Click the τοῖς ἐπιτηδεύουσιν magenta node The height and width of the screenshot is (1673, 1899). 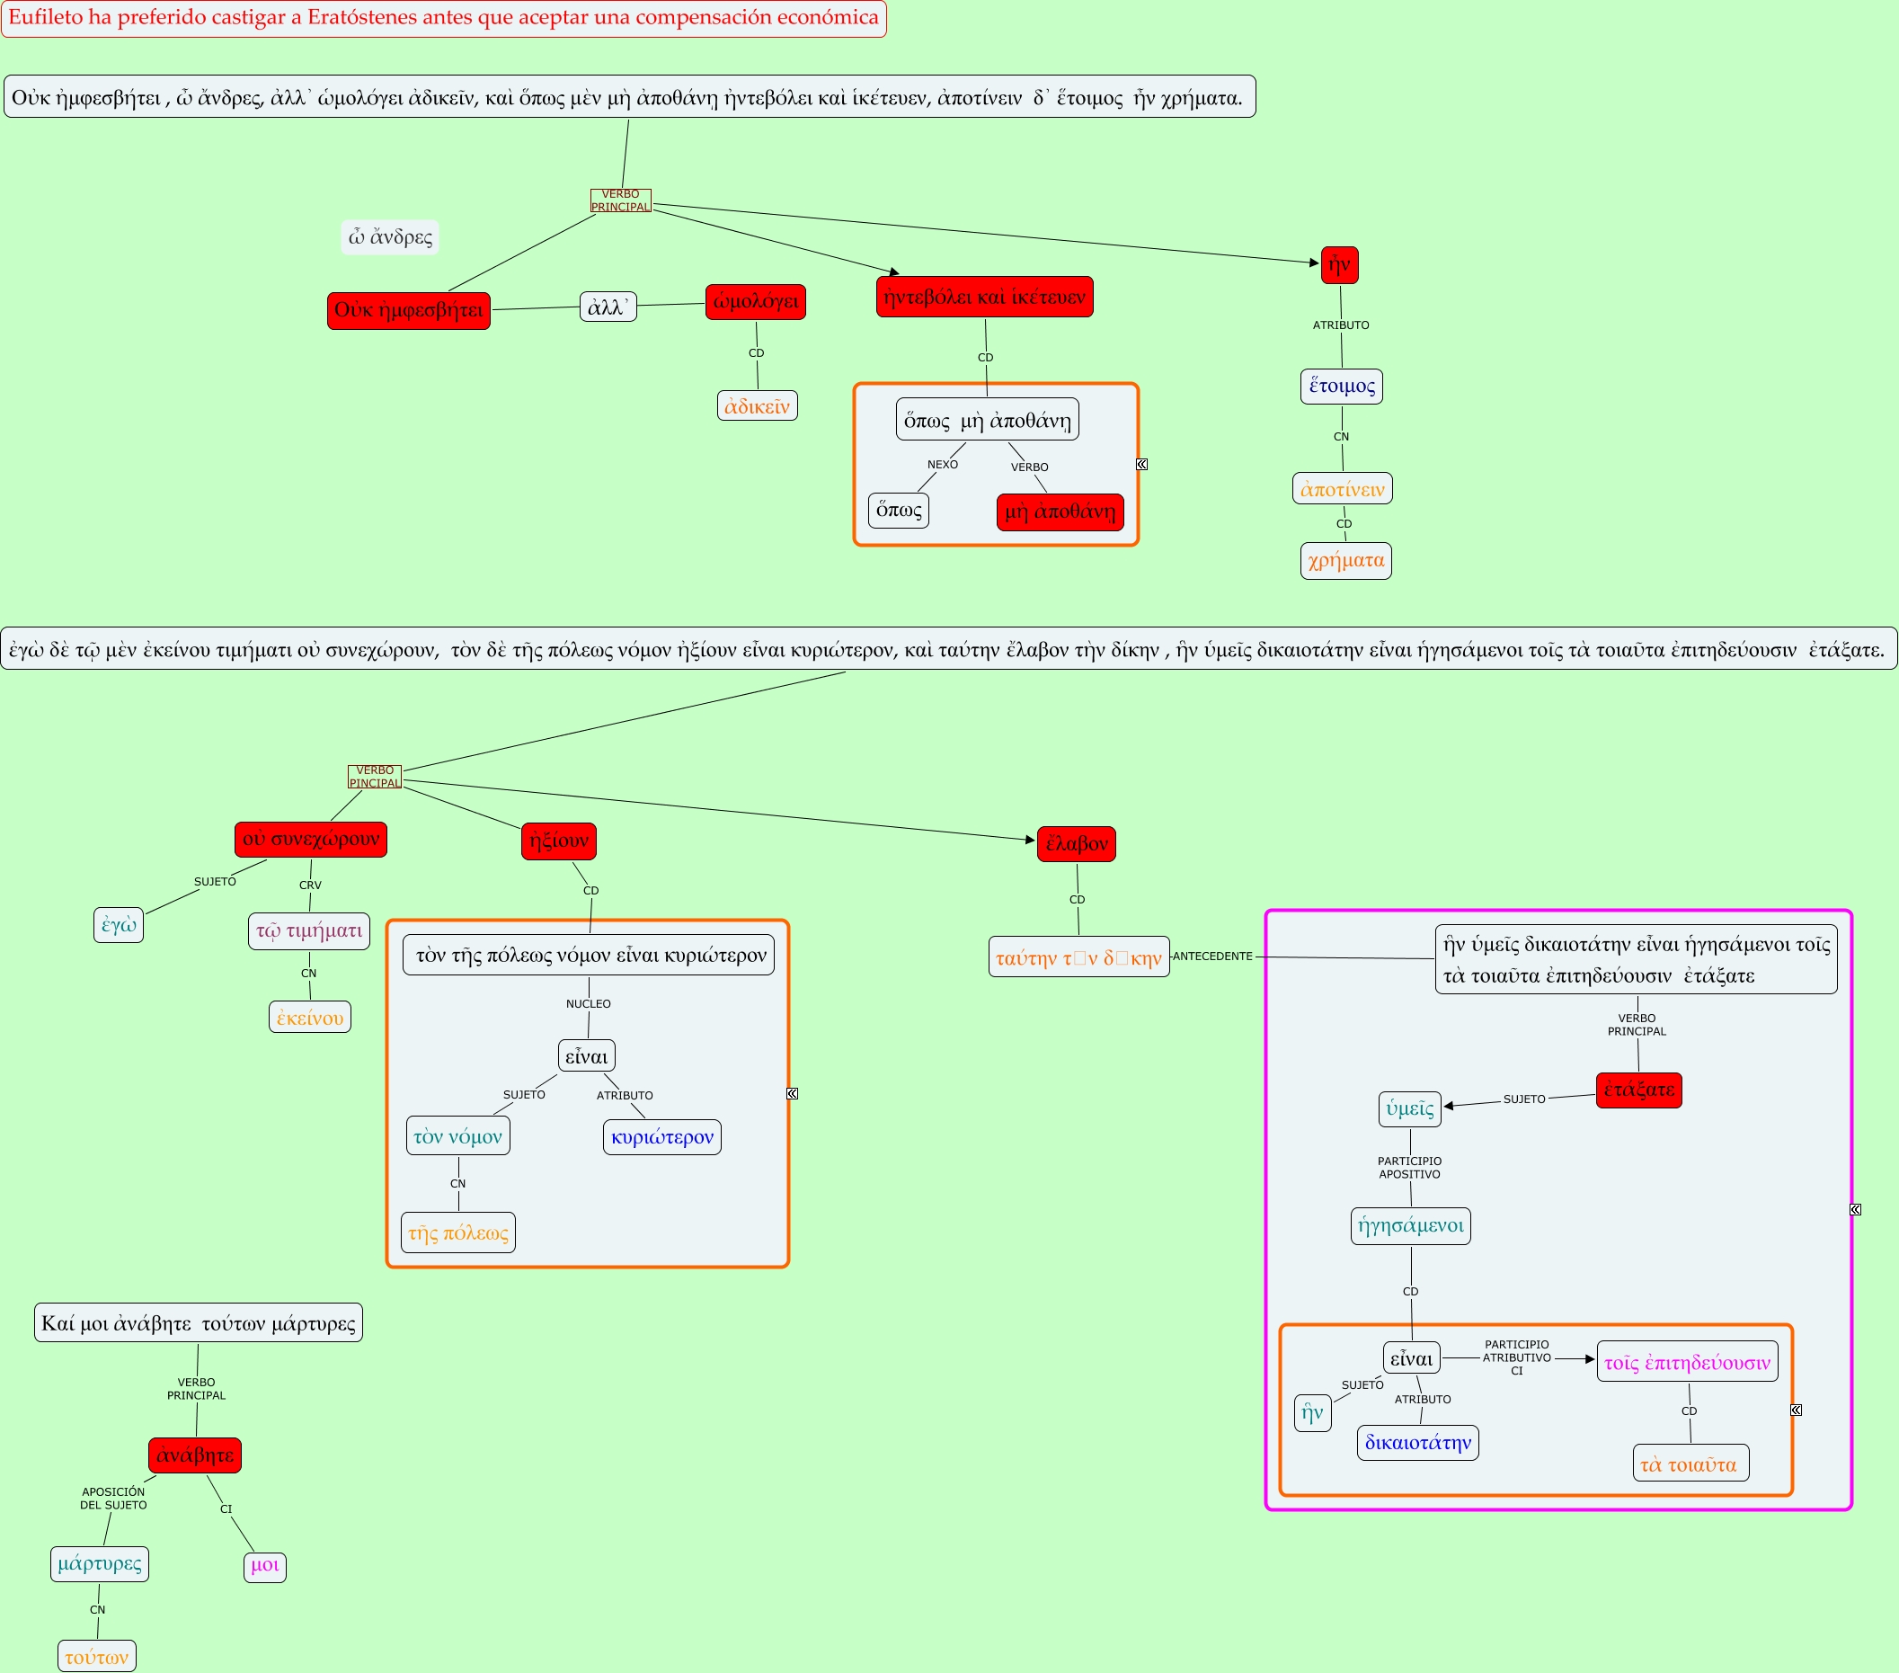click(1687, 1363)
